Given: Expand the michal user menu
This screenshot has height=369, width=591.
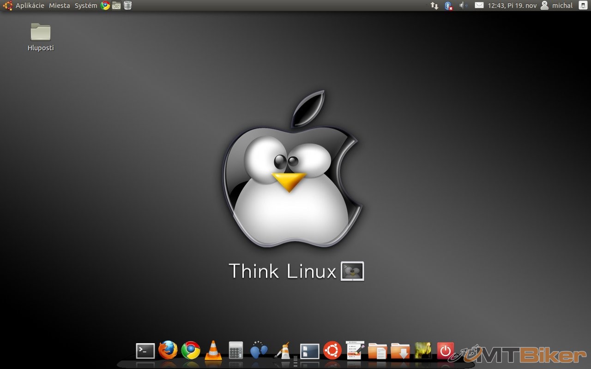Looking at the screenshot, I should (557, 6).
